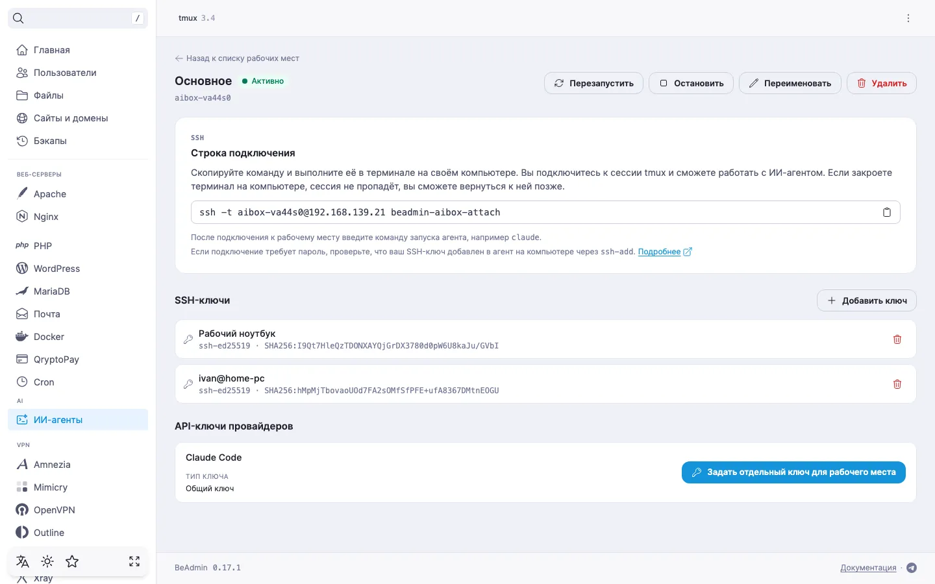Screen dimensions: 935x584
Task: Expand sidebar to fullscreen icon
Action: [134, 561]
